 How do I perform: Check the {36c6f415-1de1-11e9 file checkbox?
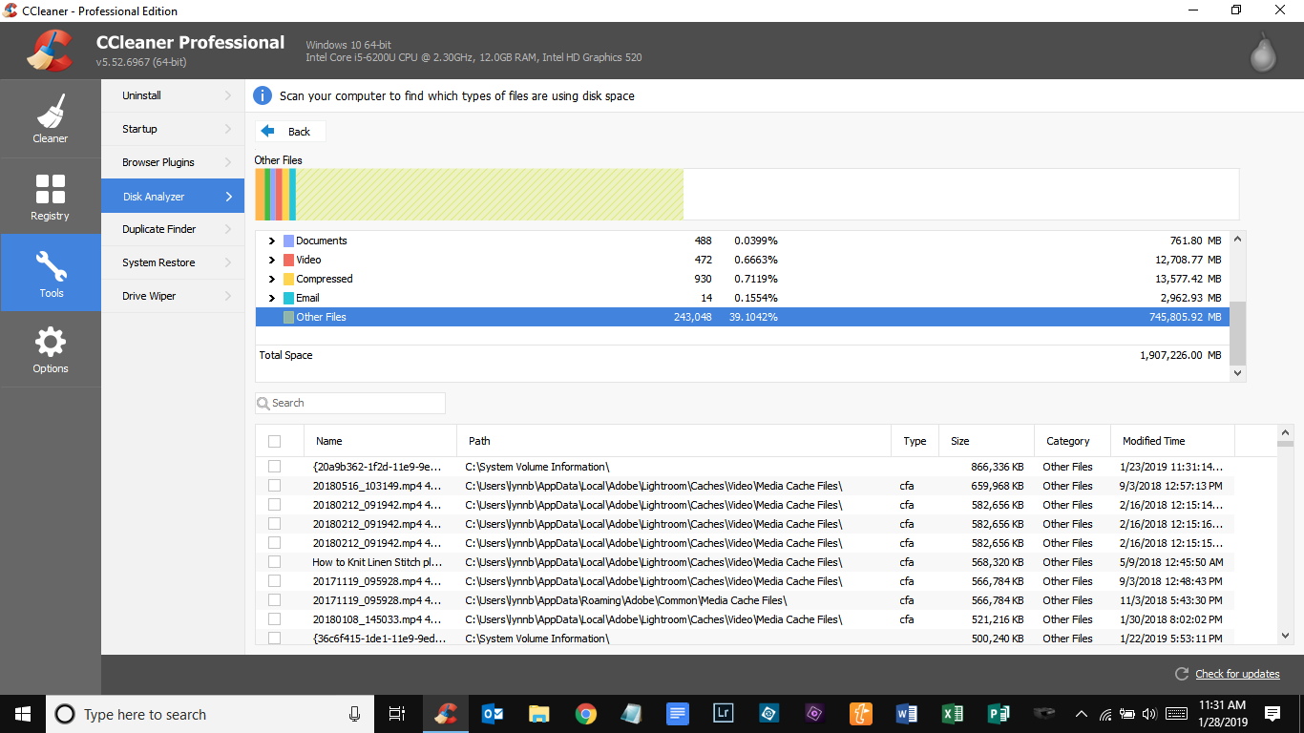275,639
